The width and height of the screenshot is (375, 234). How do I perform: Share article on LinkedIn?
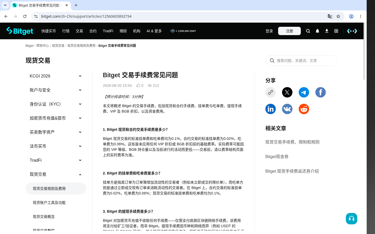pyautogui.click(x=271, y=109)
